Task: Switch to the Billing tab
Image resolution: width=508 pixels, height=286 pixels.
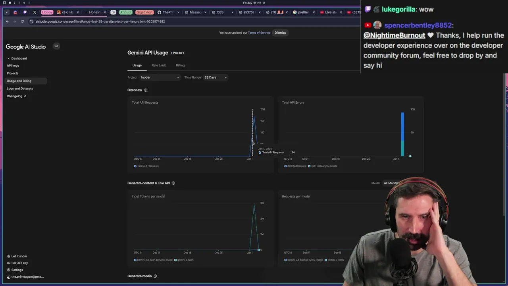Action: pyautogui.click(x=180, y=65)
